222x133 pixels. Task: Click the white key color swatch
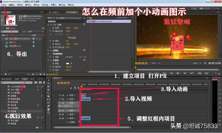tap(68, 64)
